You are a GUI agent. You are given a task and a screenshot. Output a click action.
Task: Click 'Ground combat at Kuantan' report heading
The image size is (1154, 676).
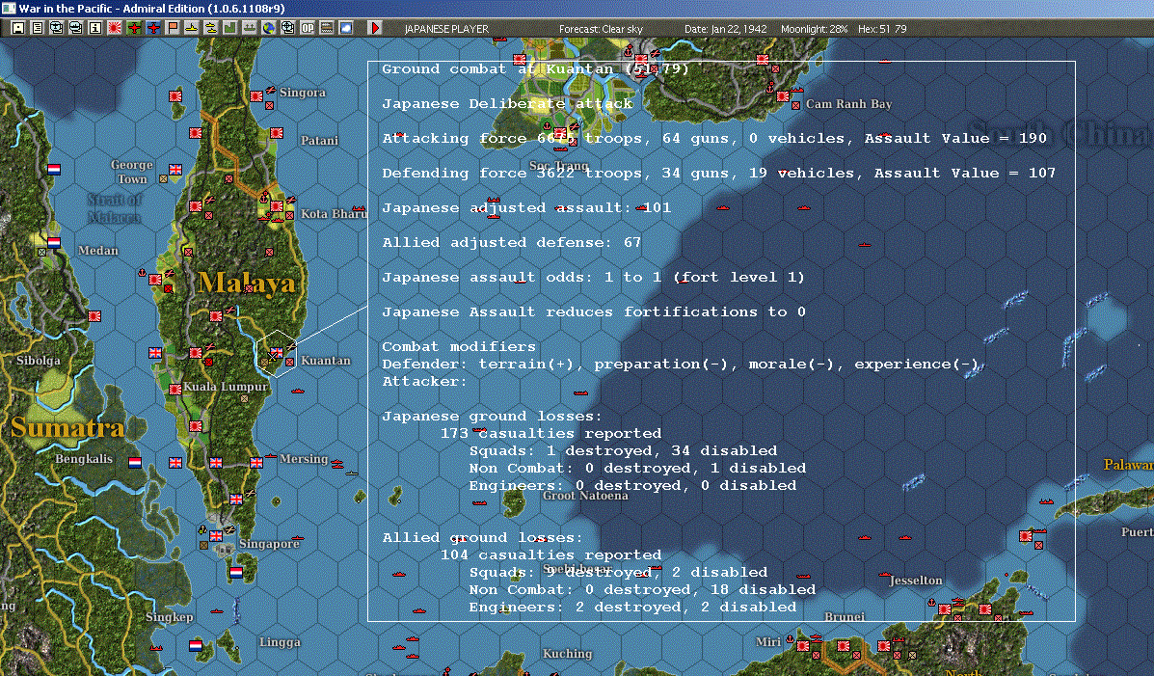[535, 68]
